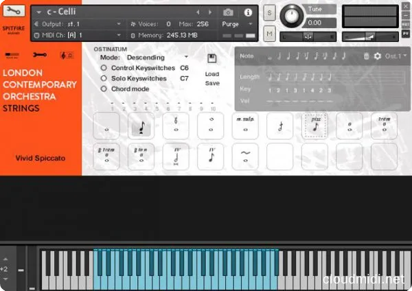Click the Solo S button

tap(269, 13)
